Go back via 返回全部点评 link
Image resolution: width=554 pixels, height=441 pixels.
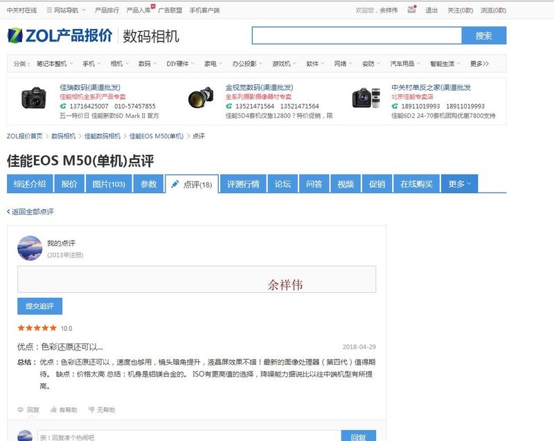[x=30, y=211]
